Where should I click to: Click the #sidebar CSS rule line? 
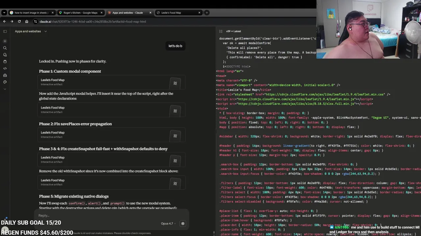(x=320, y=136)
